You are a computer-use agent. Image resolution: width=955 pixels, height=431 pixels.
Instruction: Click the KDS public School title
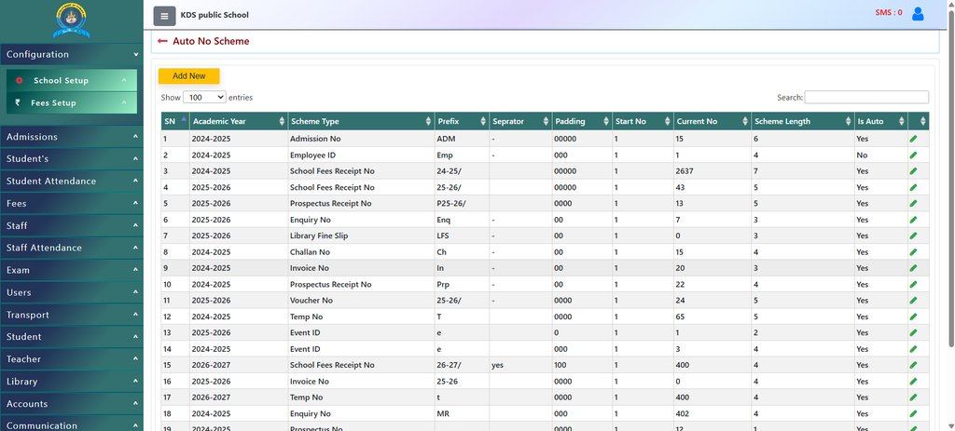pos(215,15)
